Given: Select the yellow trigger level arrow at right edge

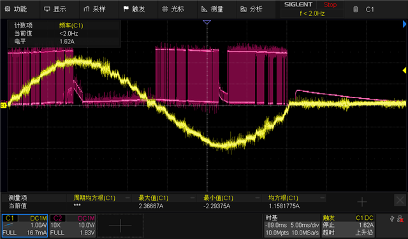Looking at the screenshot, I should 405,70.
